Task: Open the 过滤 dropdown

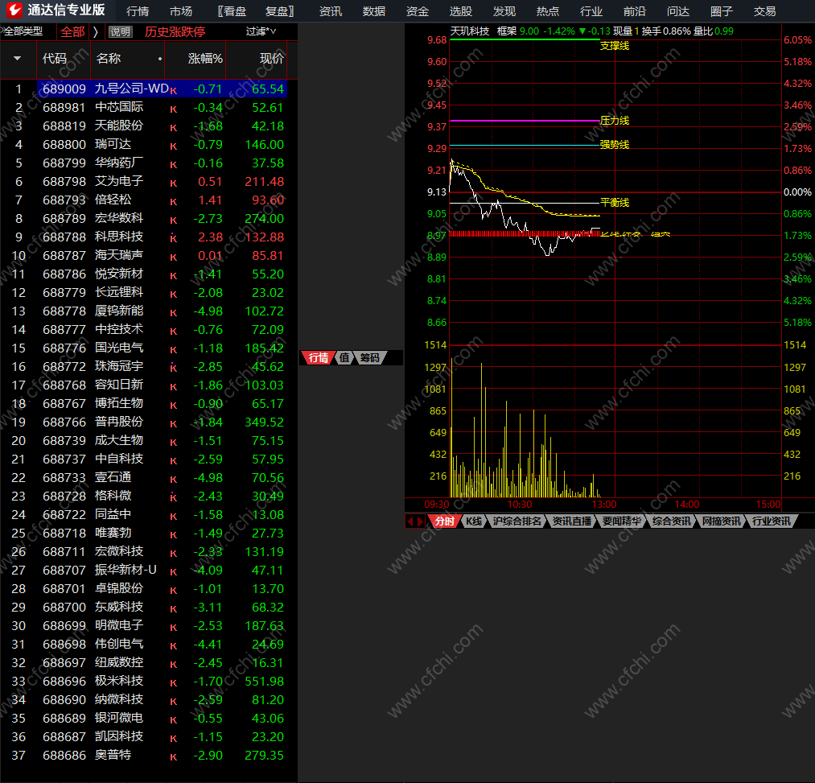Action: 261,31
